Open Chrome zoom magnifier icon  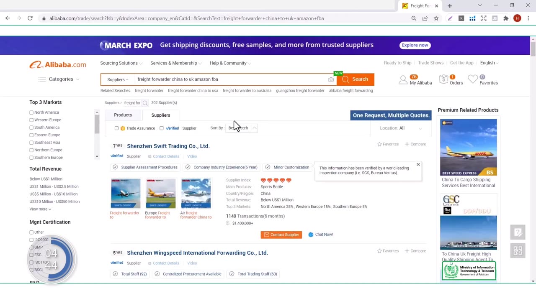click(414, 18)
